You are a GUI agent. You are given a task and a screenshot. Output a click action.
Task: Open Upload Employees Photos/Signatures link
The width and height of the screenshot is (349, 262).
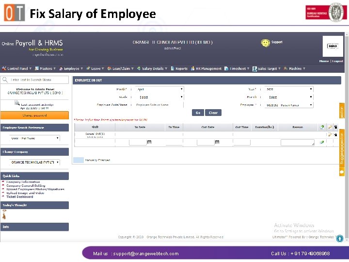tap(35, 189)
